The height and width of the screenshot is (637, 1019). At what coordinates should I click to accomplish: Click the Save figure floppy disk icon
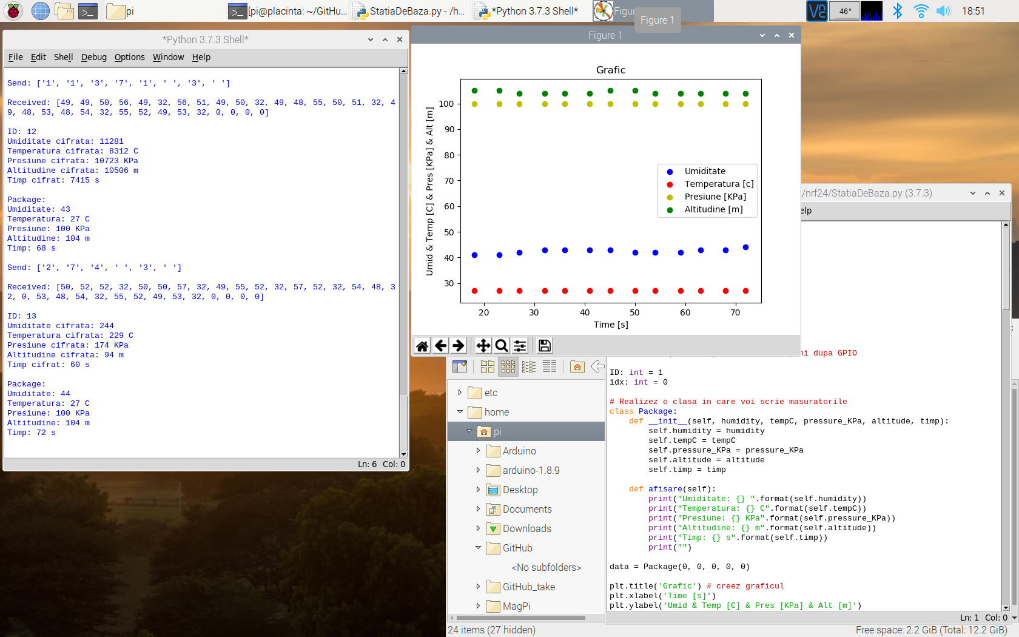pyautogui.click(x=543, y=345)
